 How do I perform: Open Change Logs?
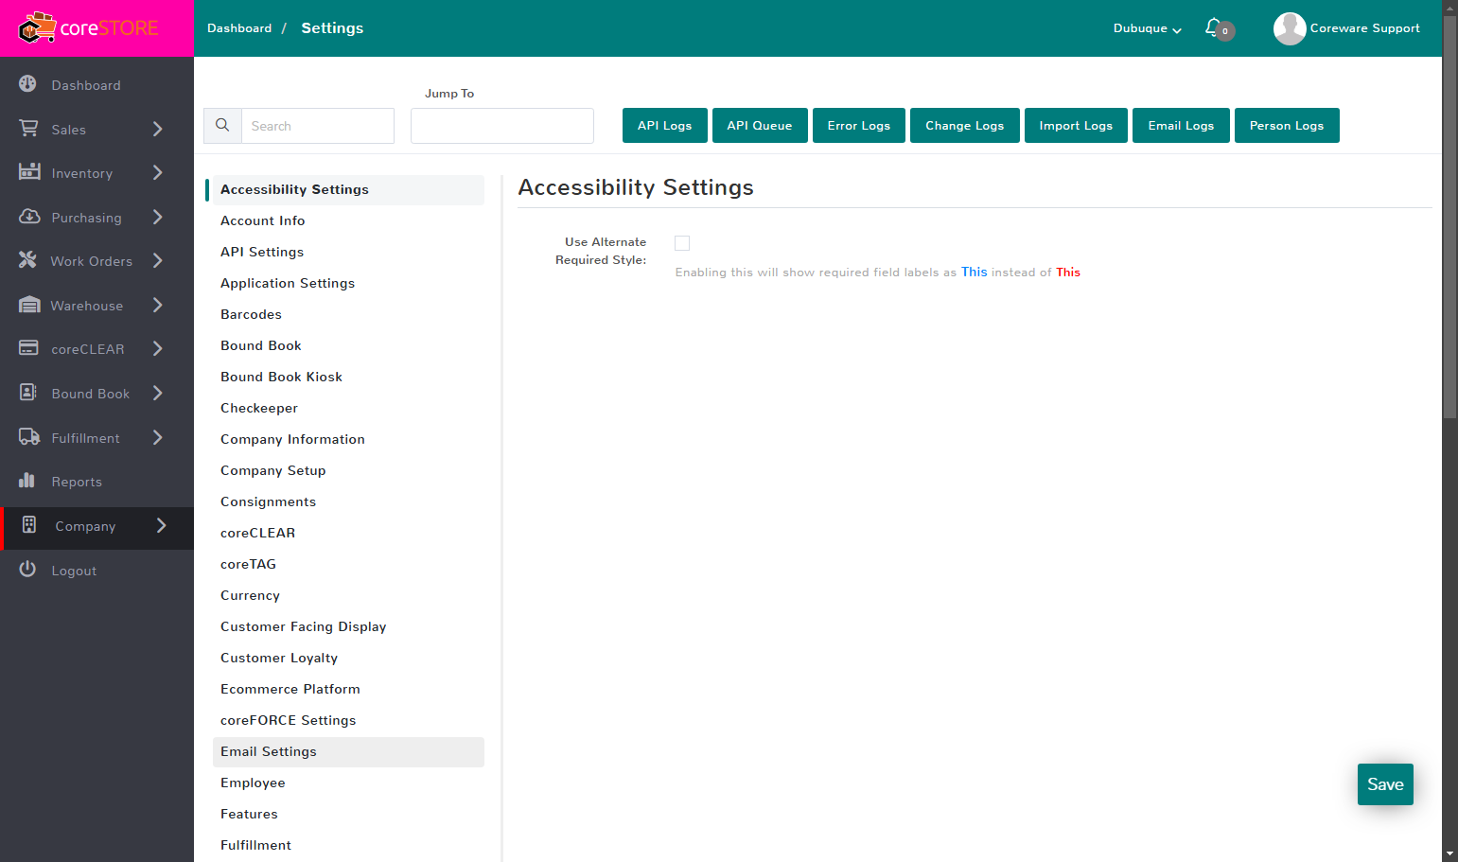965,126
